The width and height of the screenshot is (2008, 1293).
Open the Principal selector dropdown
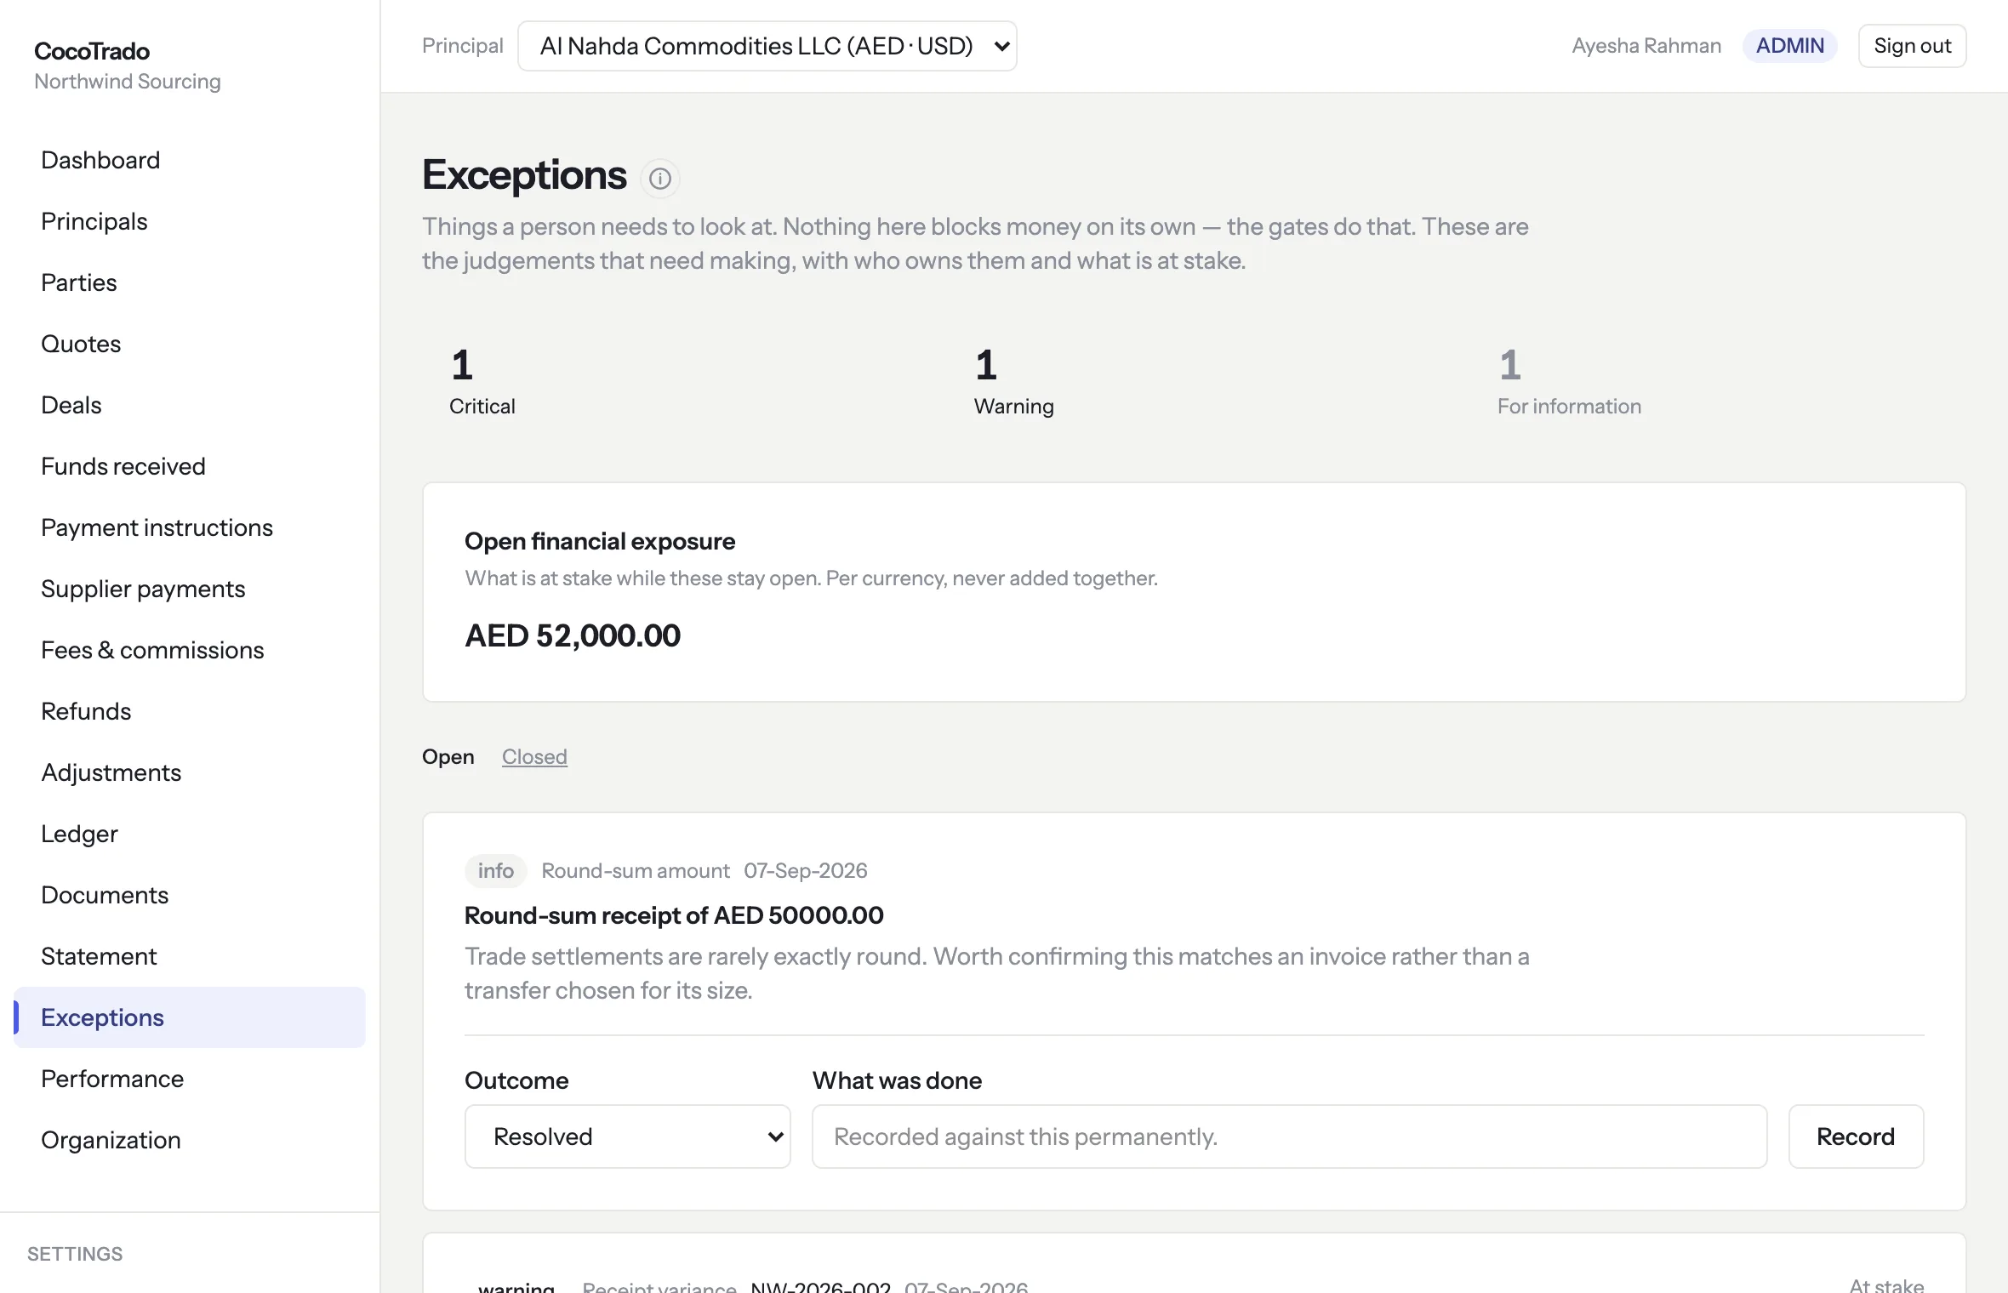tap(767, 46)
